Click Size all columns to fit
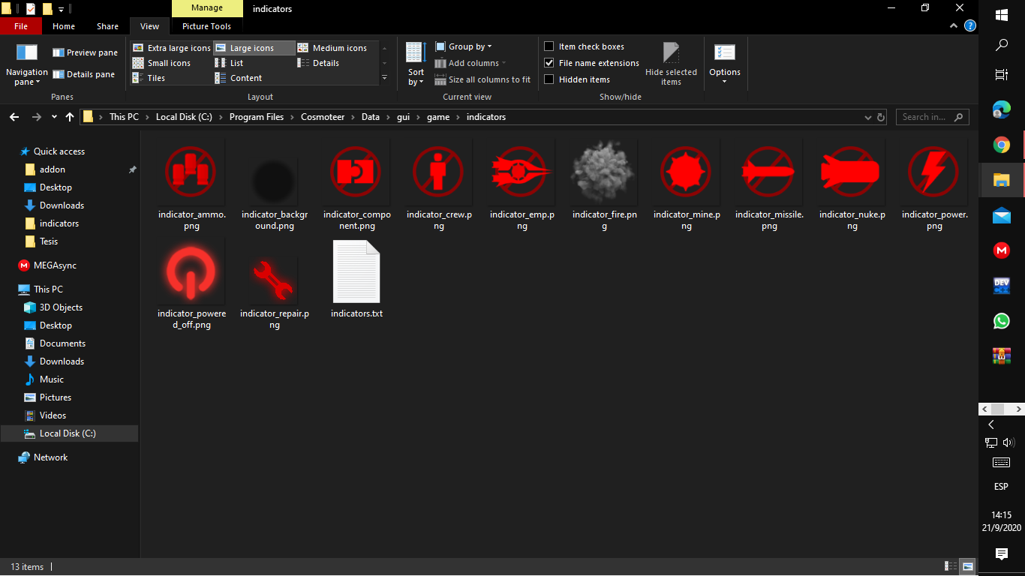 [x=488, y=79]
